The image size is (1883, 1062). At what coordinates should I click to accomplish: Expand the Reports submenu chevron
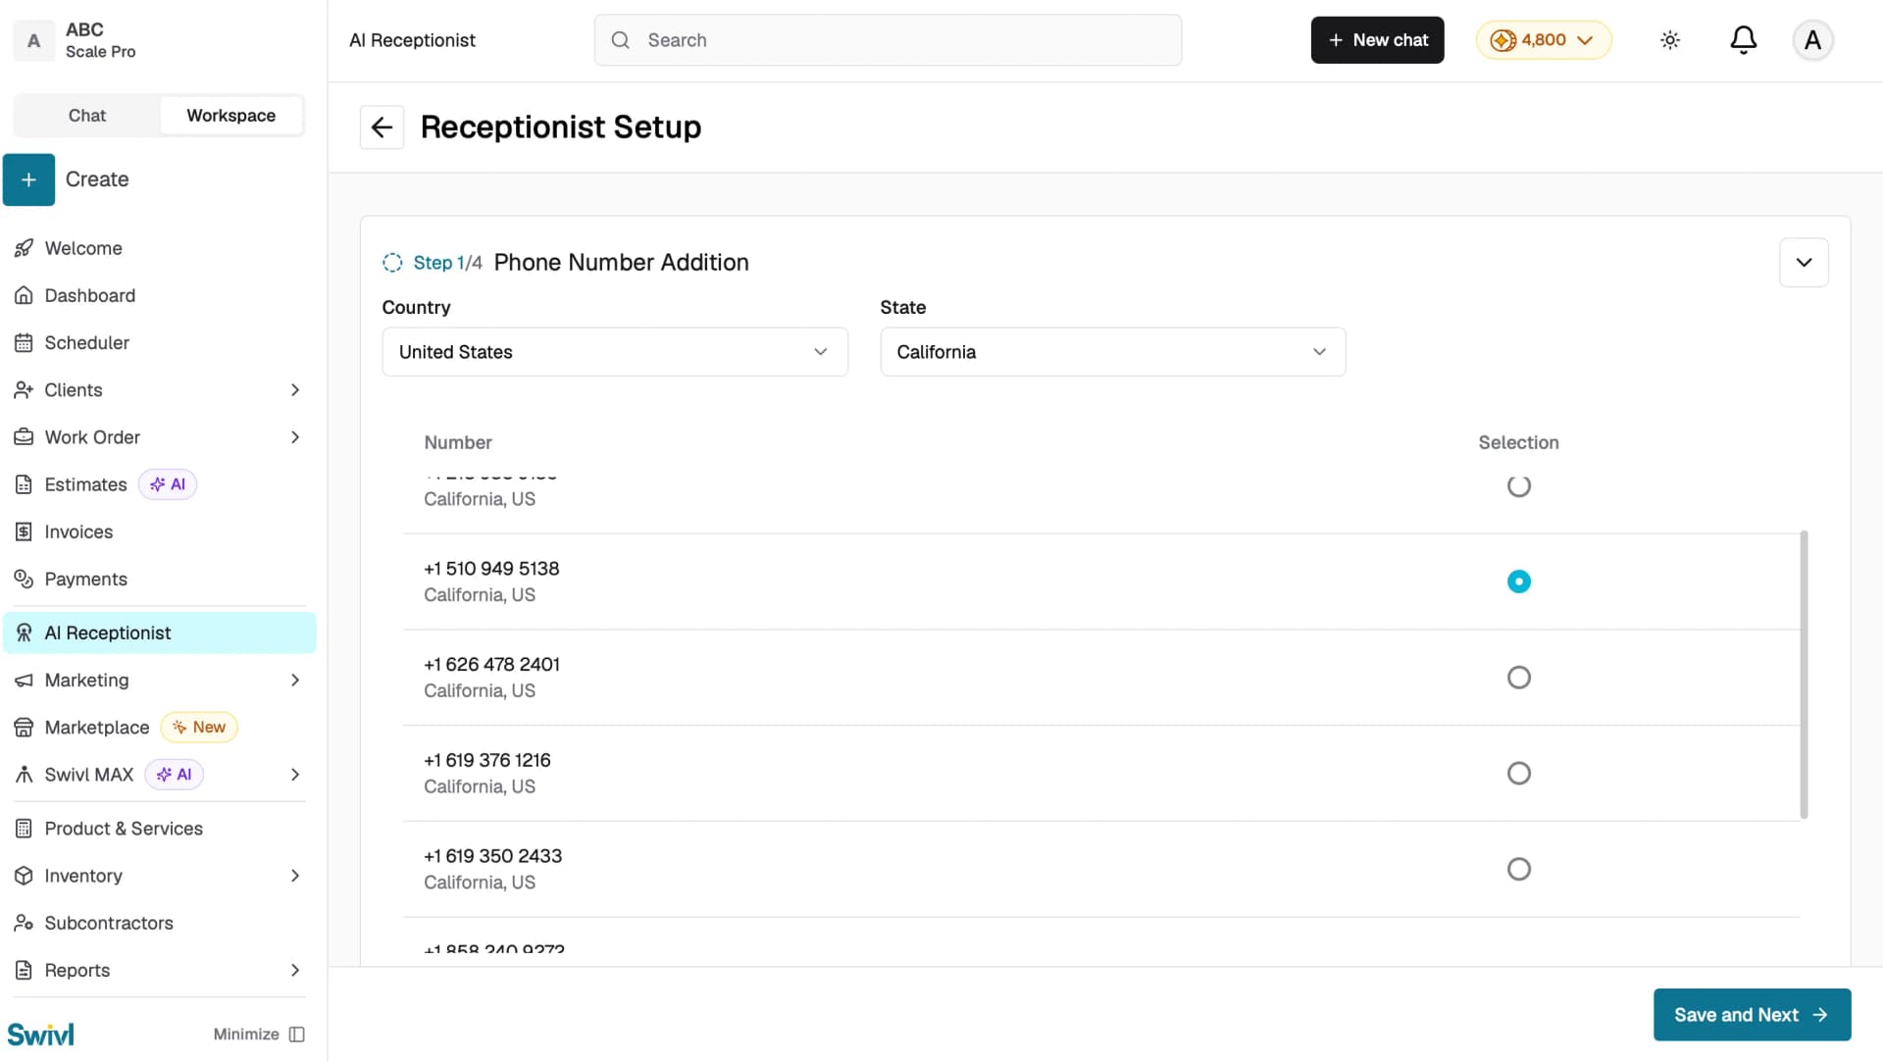[x=295, y=970]
